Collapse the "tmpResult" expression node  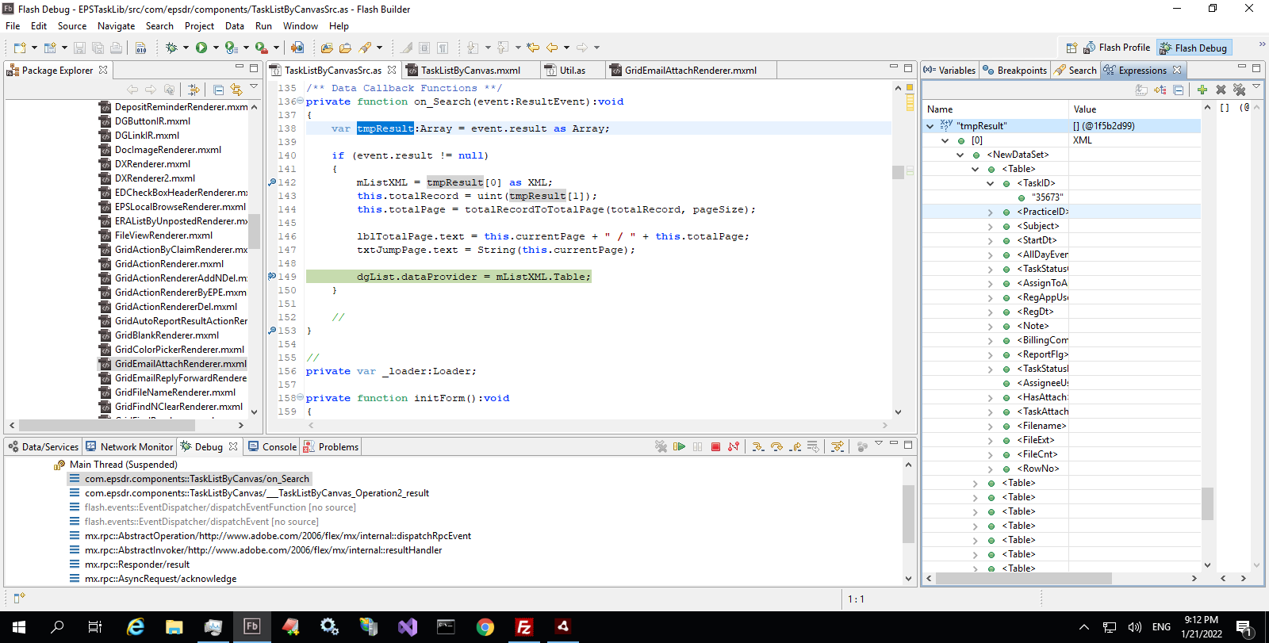coord(930,126)
